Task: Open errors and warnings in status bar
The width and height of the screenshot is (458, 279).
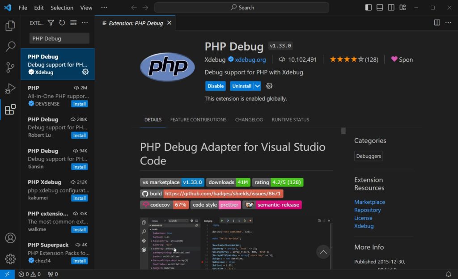Action: pyautogui.click(x=30, y=275)
